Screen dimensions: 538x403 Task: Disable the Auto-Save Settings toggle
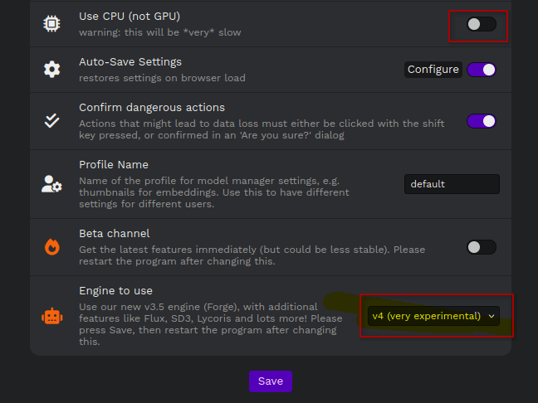481,70
